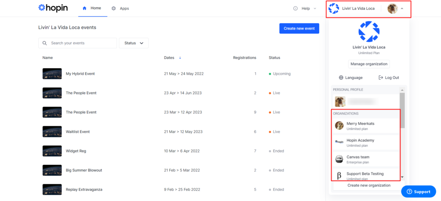Click Waitlist Event thumbnail
This screenshot has width=441, height=201.
click(52, 131)
